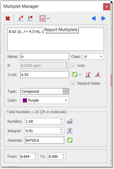Click the purple color swatch

(25, 100)
